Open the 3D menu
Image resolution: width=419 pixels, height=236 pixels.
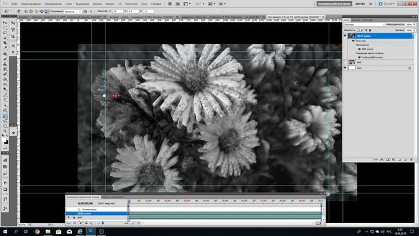pos(120,4)
